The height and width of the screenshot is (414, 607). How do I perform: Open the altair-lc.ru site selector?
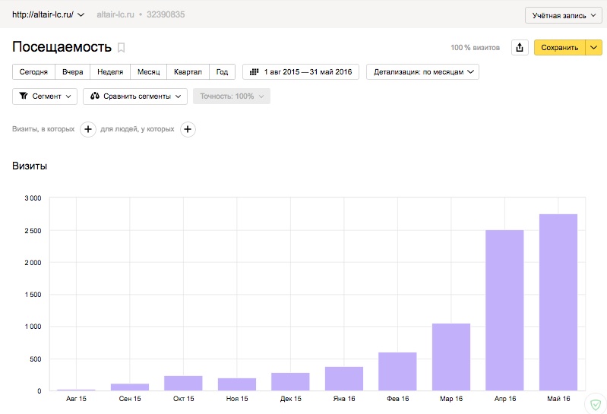tap(48, 14)
